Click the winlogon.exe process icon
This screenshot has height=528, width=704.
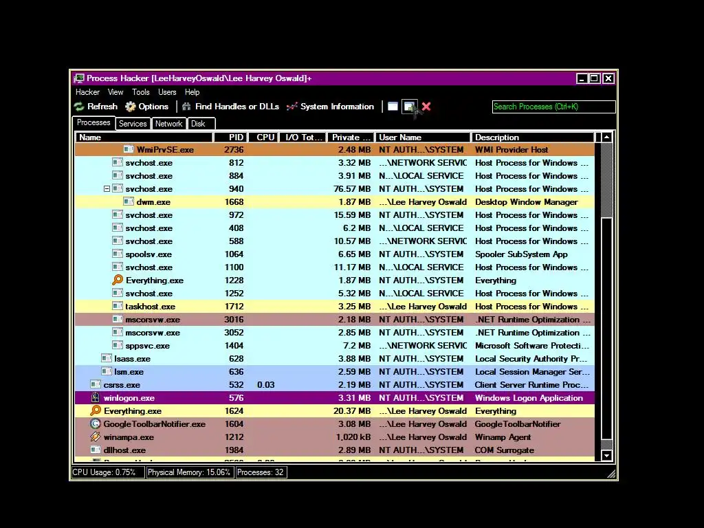coord(95,397)
